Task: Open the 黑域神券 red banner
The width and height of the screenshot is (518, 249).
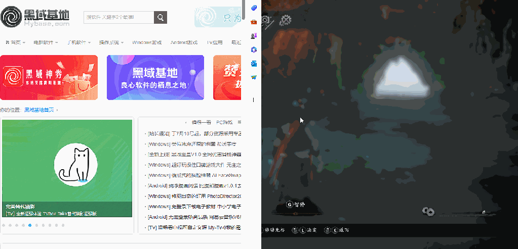Action: click(x=49, y=77)
